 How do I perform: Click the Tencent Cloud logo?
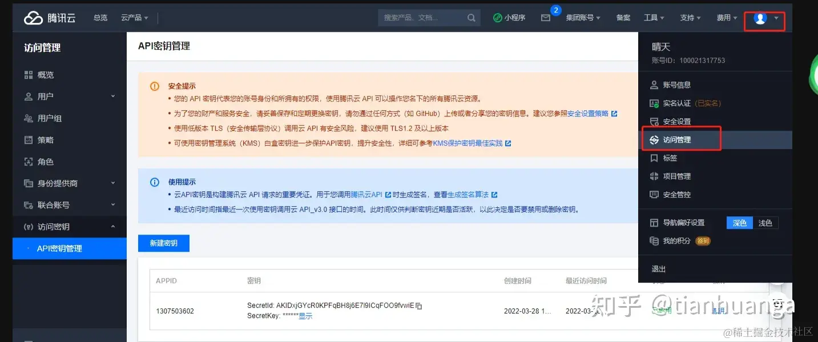[x=50, y=18]
